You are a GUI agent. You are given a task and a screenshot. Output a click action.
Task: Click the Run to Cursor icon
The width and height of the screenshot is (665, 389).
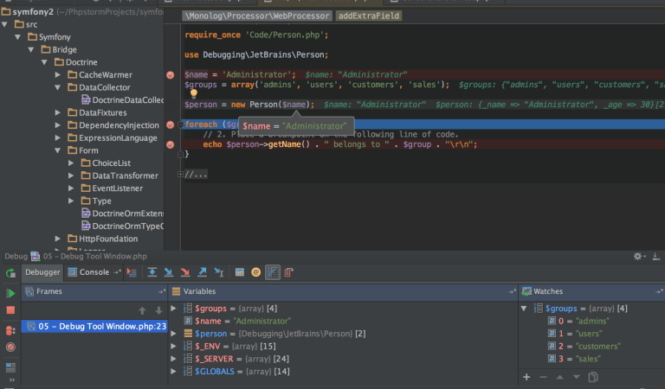[x=219, y=272]
